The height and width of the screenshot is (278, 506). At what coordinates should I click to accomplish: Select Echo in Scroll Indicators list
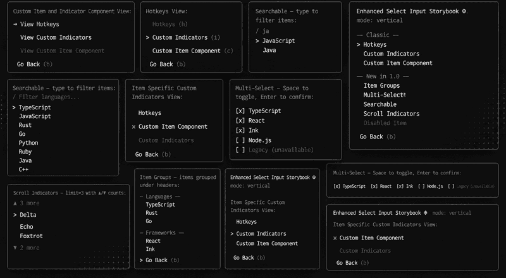point(27,227)
